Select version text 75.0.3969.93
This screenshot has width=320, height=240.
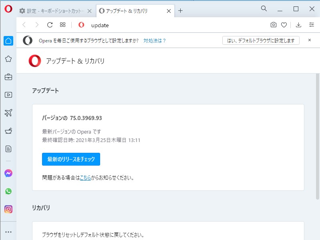[86, 118]
